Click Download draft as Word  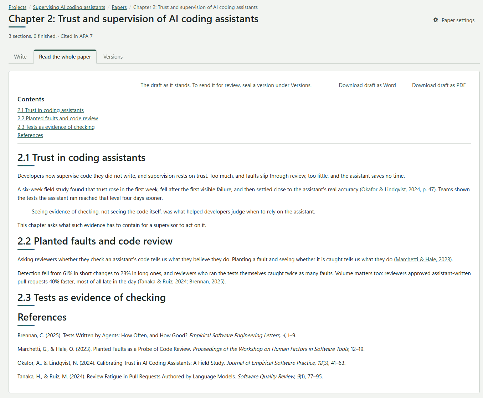pos(367,85)
